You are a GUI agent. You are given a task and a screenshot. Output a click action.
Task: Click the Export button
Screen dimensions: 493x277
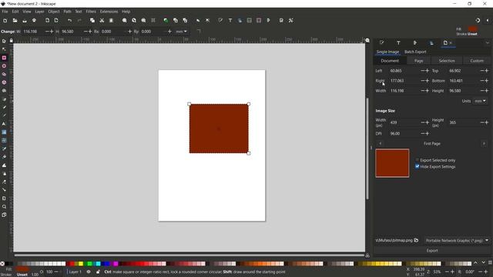click(432, 251)
